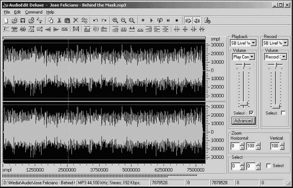Click the horizontal scrollbar above the waveform

[104, 38]
